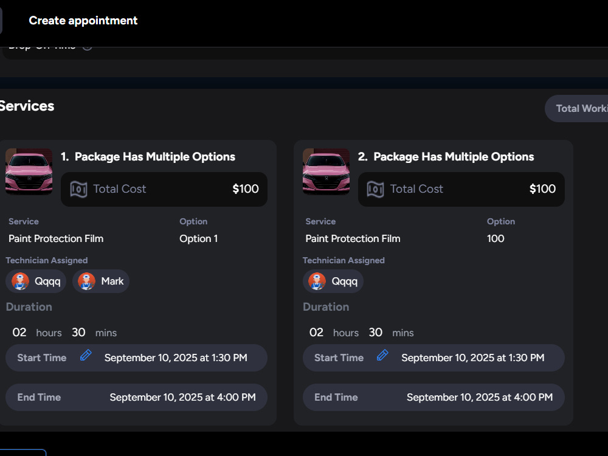The width and height of the screenshot is (608, 456).
Task: Click Option 1 value in first package
Action: [x=199, y=238]
